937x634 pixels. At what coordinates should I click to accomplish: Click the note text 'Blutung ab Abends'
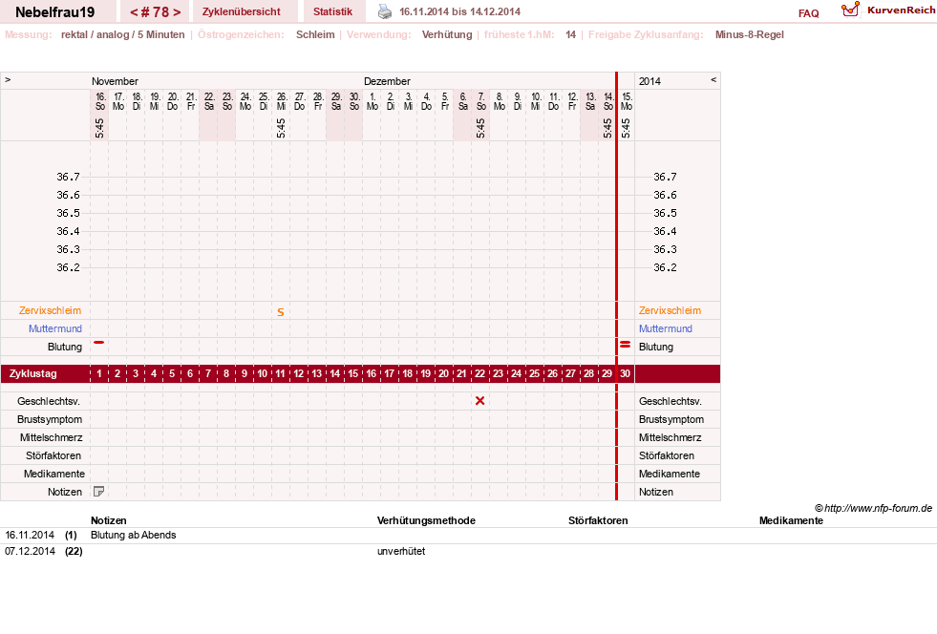[134, 535]
